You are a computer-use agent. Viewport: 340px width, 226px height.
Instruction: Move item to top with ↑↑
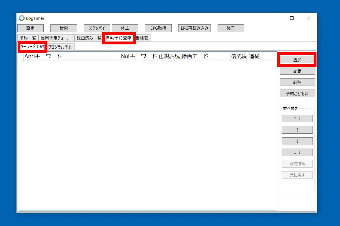point(297,119)
